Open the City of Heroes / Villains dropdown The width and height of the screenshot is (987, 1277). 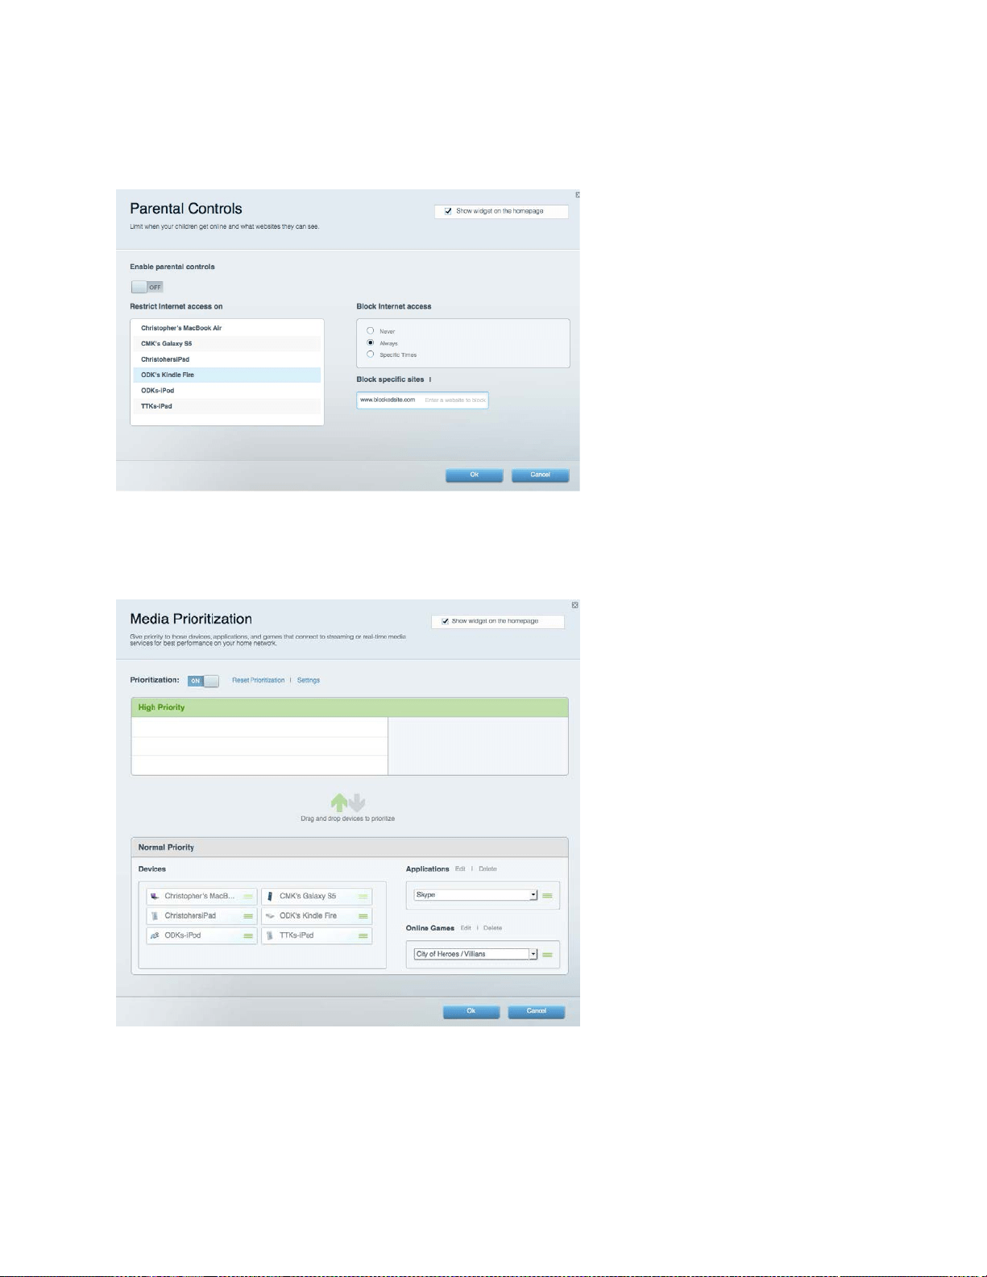tap(475, 954)
